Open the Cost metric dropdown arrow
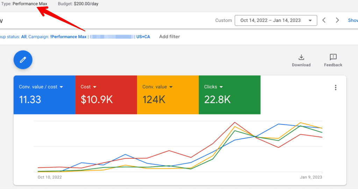 pos(95,87)
